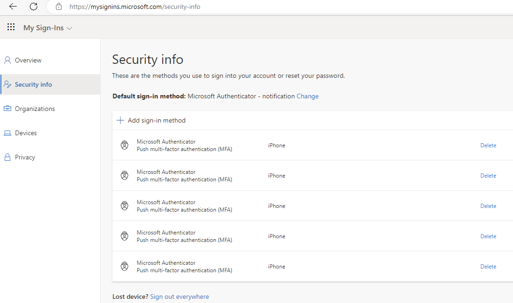Click the My Sign-Ins title
The height and width of the screenshot is (303, 513).
click(x=43, y=28)
